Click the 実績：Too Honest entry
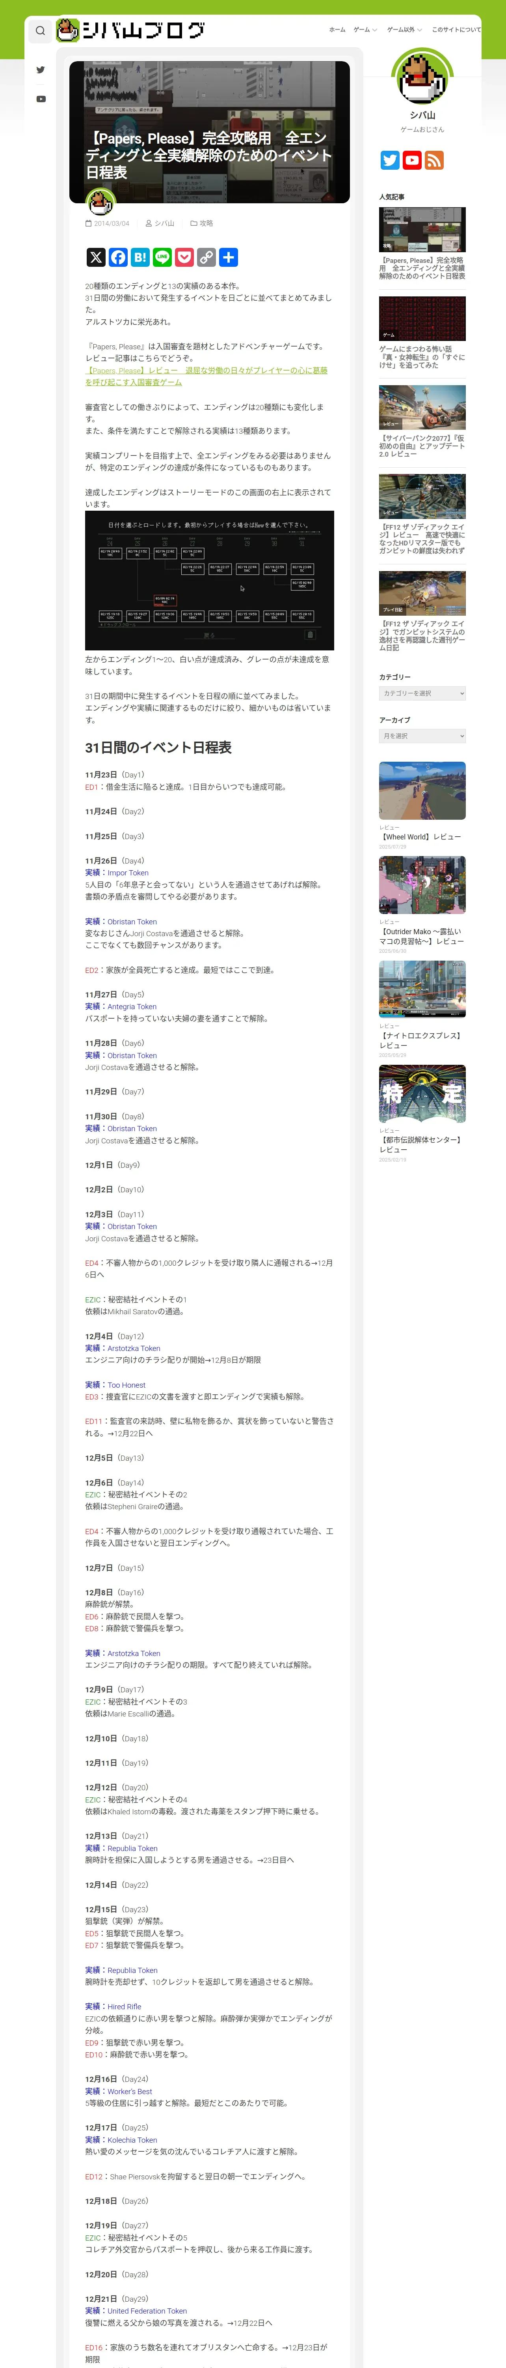 point(116,1385)
